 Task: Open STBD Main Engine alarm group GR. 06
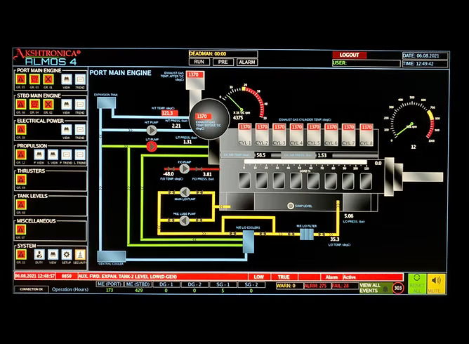[20, 105]
